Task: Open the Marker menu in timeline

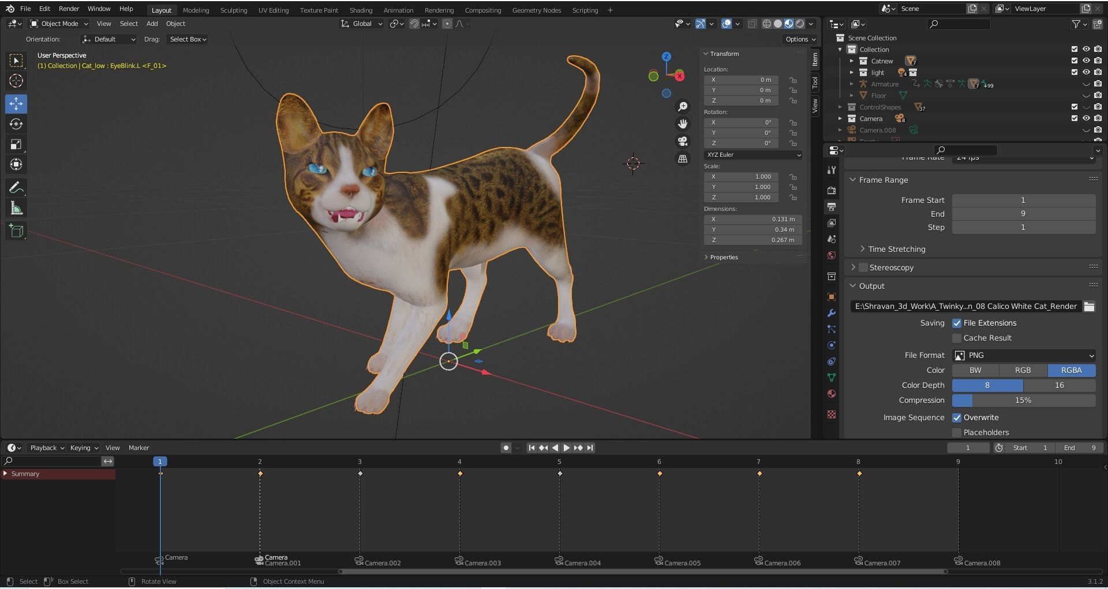Action: tap(138, 448)
